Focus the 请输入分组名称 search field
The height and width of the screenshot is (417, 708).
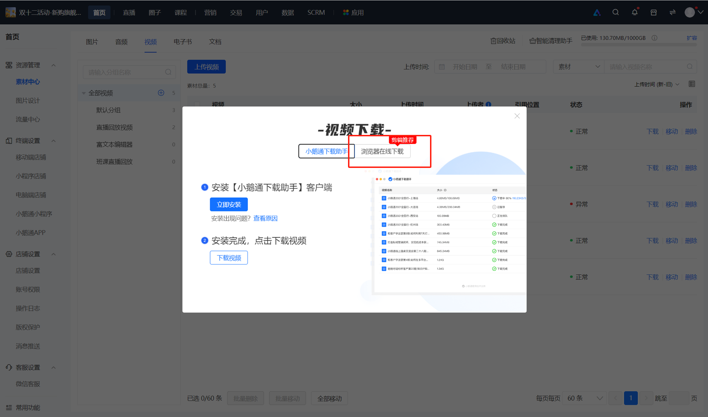[x=129, y=72]
